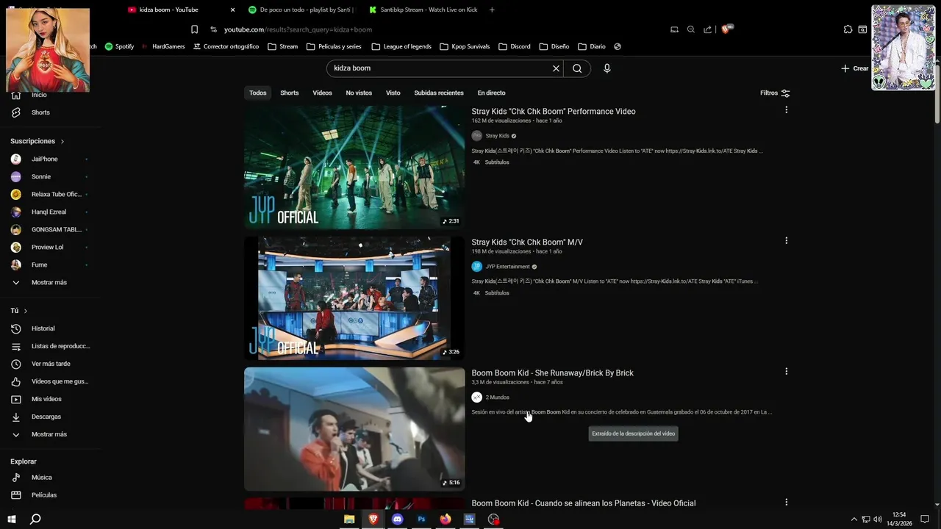Open Historial in the sidebar
941x529 pixels.
tap(43, 328)
